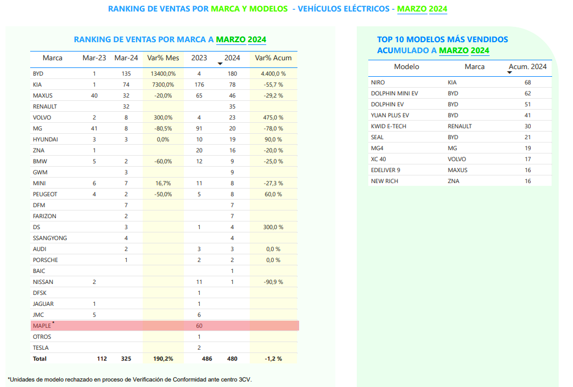Select the RENAULT row in the brand ranking table
The image size is (573, 387).
[x=164, y=106]
